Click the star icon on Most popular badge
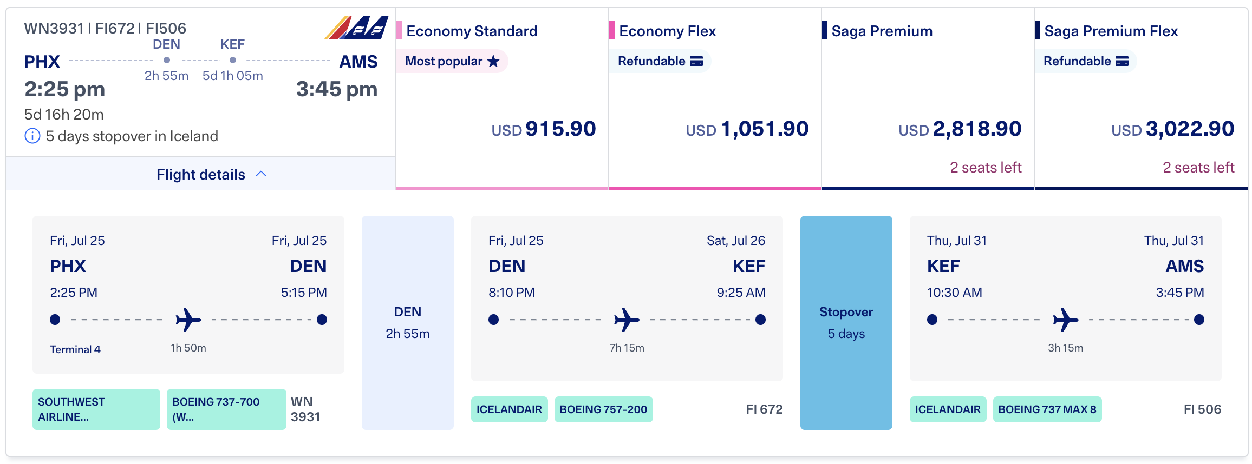The height and width of the screenshot is (464, 1252). click(x=493, y=61)
